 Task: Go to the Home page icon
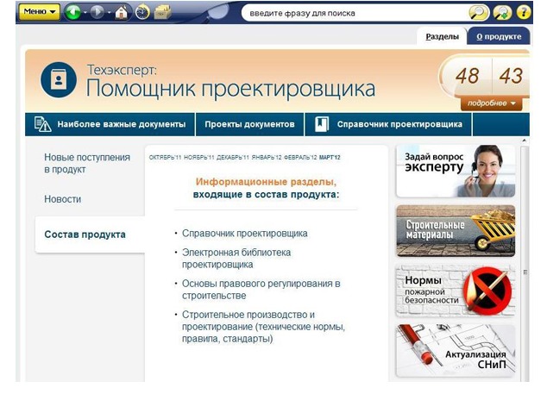coord(122,12)
